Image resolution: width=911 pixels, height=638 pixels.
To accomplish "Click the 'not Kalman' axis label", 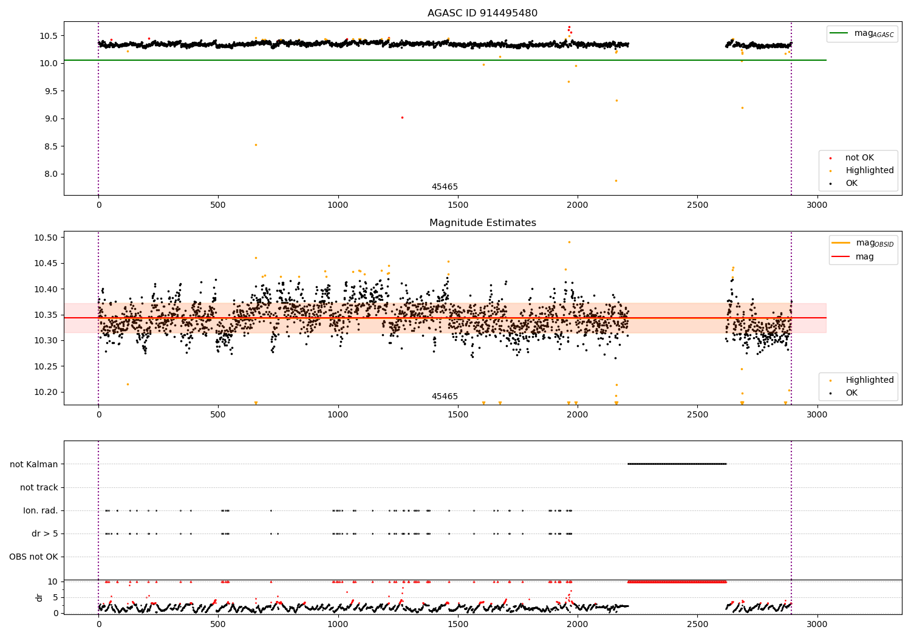I will [x=34, y=464].
